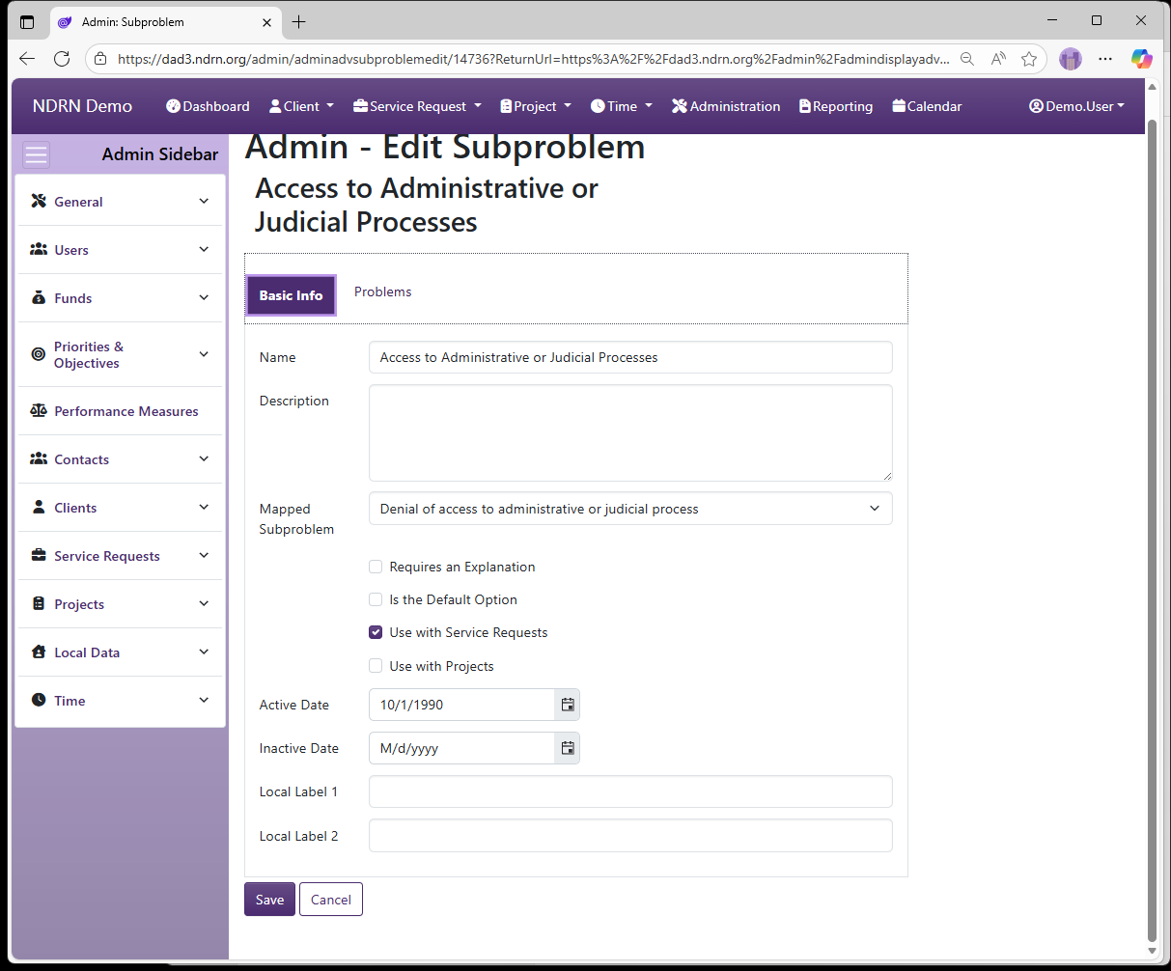Open a new browser tab
Screen dimensions: 1171x971
click(299, 21)
